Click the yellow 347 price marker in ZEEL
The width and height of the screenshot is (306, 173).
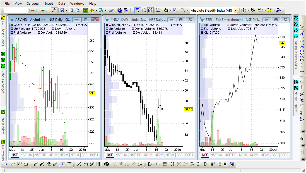click(282, 43)
